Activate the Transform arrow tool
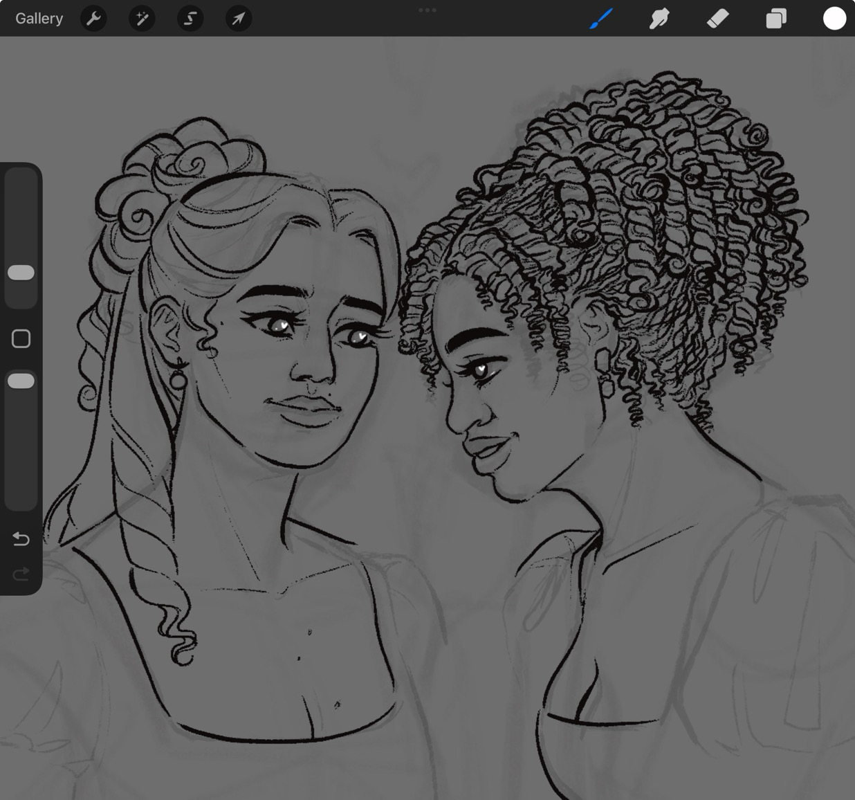Viewport: 855px width, 800px height. (x=238, y=19)
